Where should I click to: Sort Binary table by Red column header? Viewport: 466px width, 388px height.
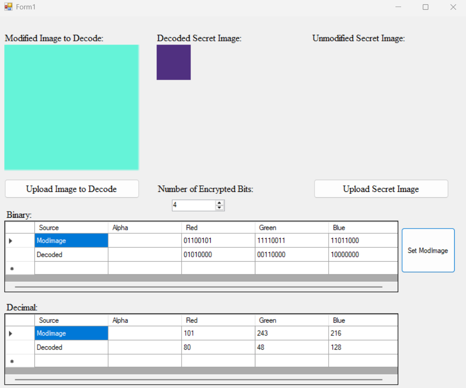218,228
